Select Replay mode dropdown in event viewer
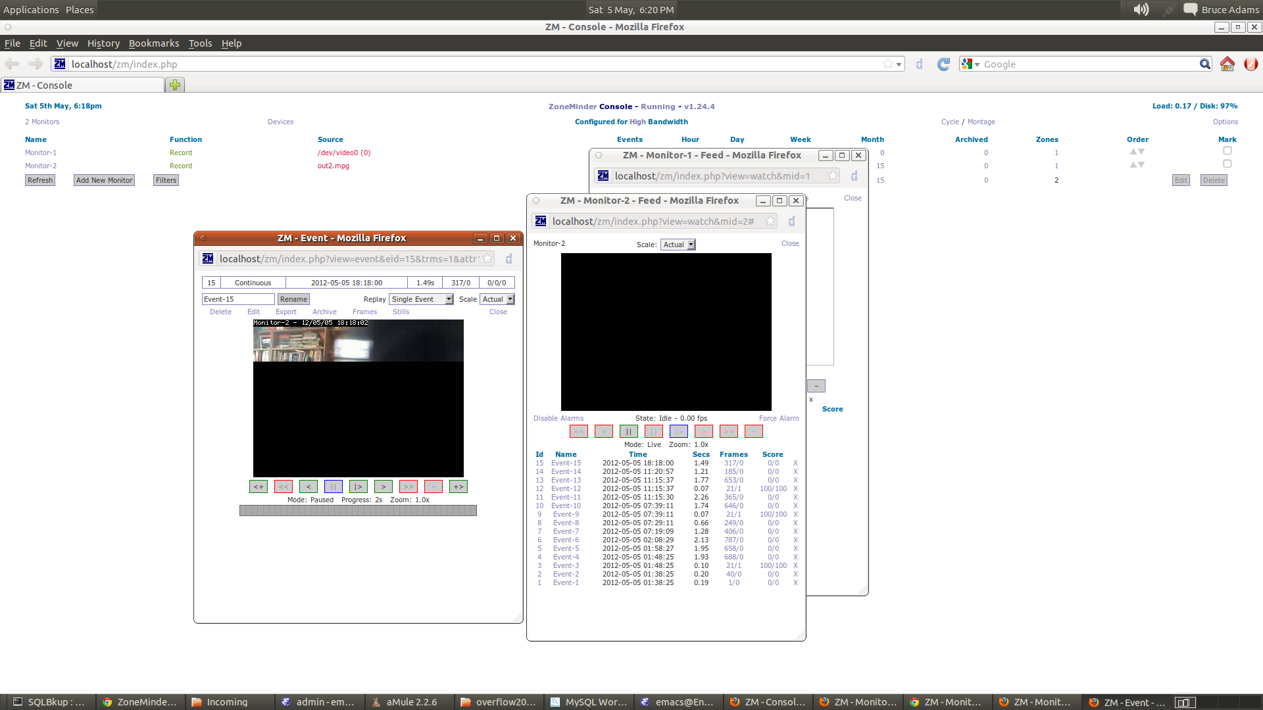The image size is (1263, 710). click(421, 299)
